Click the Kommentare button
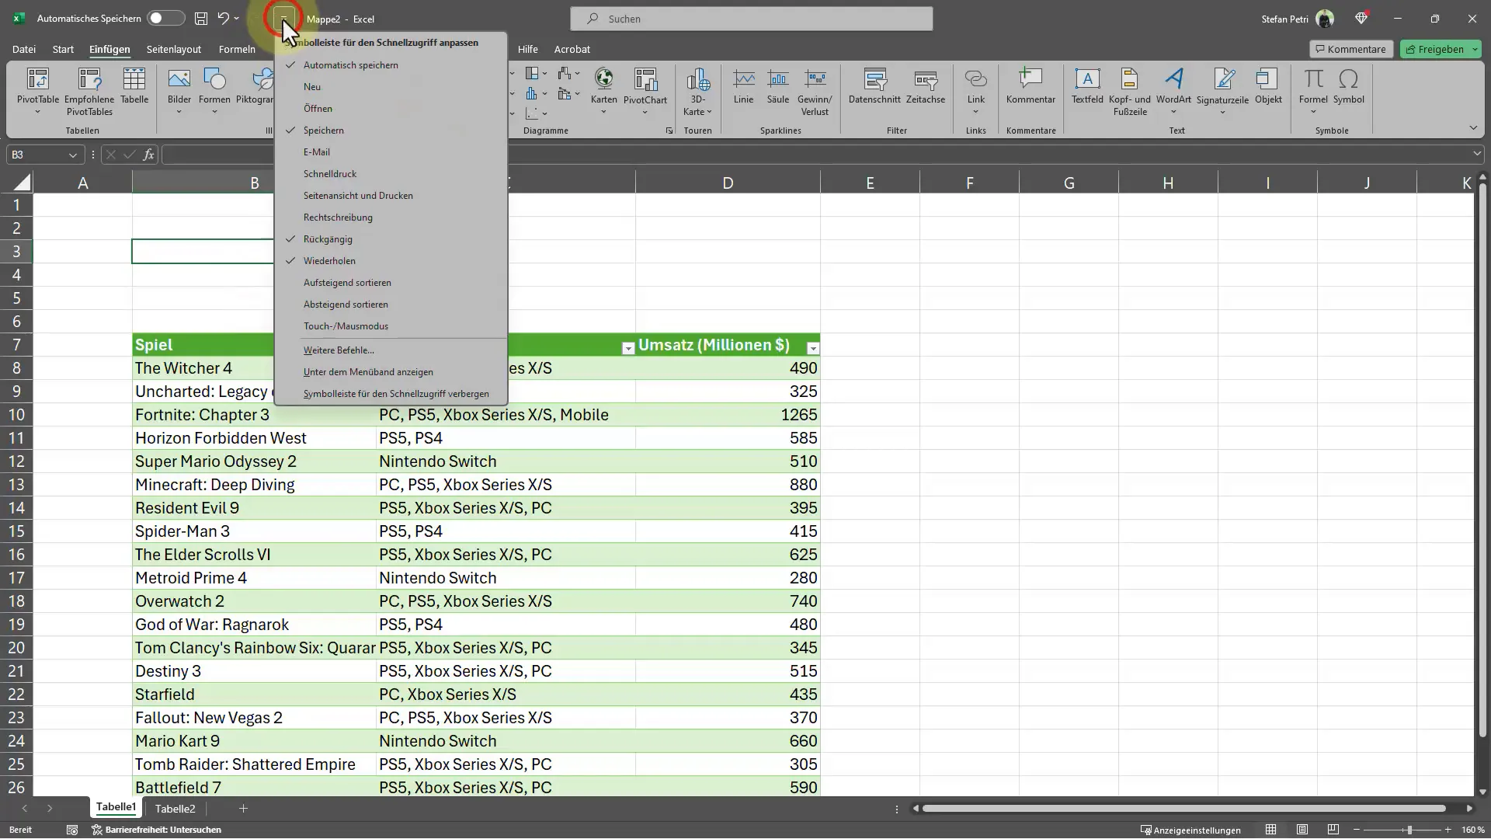 (x=1350, y=49)
